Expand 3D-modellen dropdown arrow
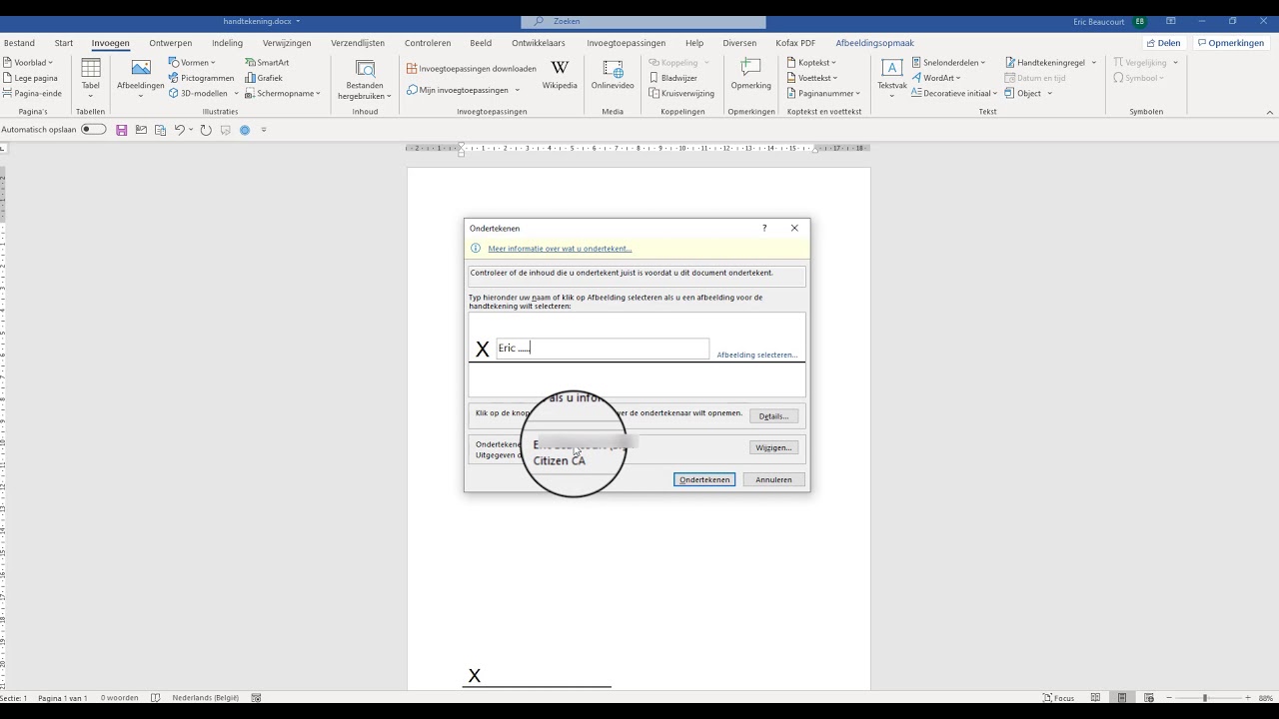Image resolution: width=1279 pixels, height=719 pixels. pyautogui.click(x=236, y=93)
